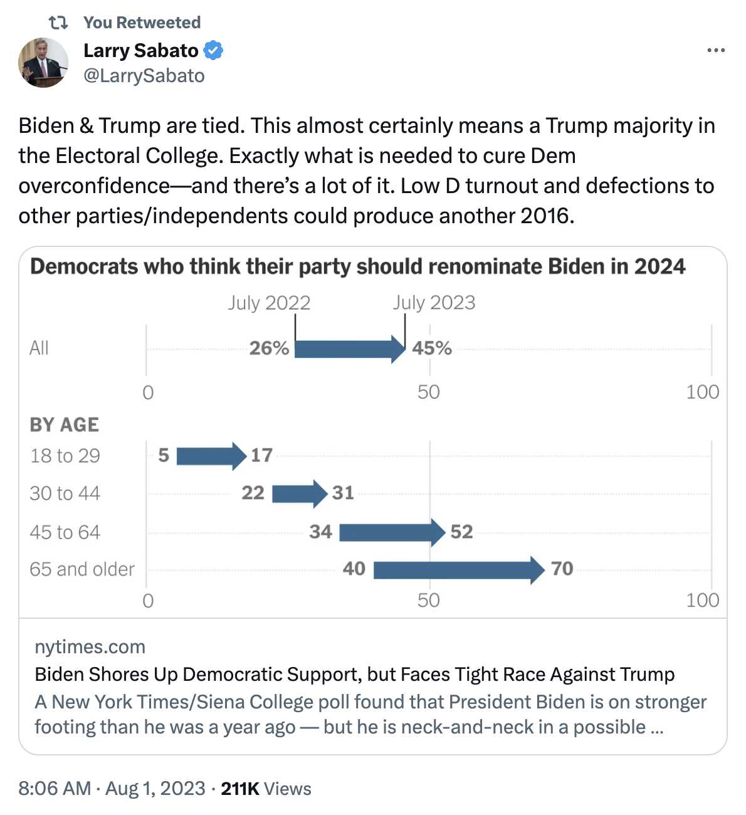Click the 18 to 29 age group arrow

tap(212, 456)
